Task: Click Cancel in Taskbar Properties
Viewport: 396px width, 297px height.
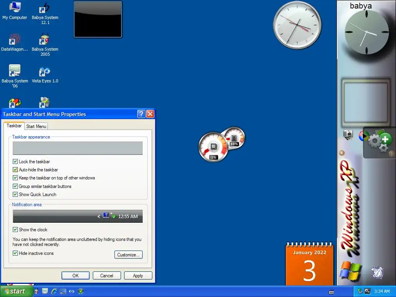Action: pos(107,275)
